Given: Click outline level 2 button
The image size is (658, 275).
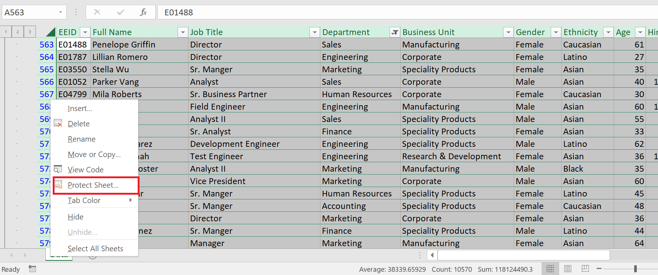Looking at the screenshot, I should (18, 32).
